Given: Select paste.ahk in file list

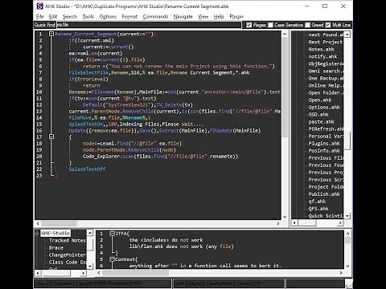Looking at the screenshot, I should [x=321, y=121].
